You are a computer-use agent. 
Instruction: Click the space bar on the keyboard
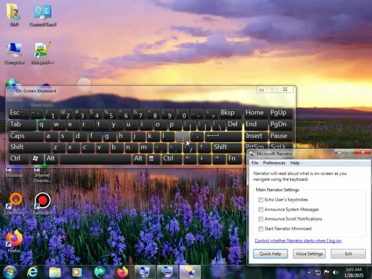pyautogui.click(x=96, y=159)
